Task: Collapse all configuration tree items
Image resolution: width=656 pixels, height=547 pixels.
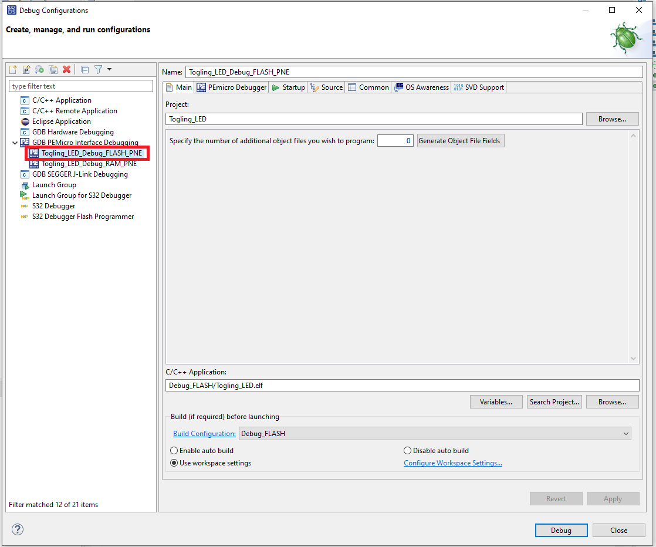Action: pos(84,69)
